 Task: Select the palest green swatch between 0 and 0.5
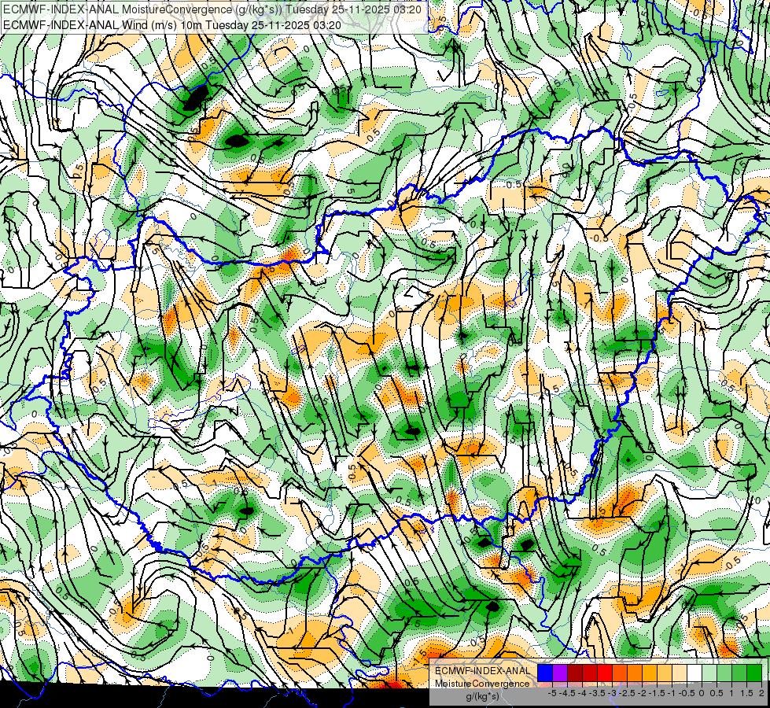click(x=709, y=673)
